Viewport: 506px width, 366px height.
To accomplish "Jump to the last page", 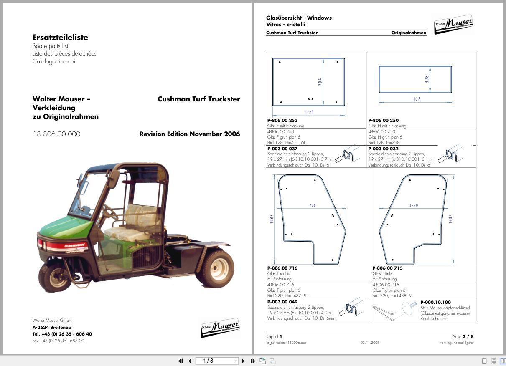I will coord(253,361).
